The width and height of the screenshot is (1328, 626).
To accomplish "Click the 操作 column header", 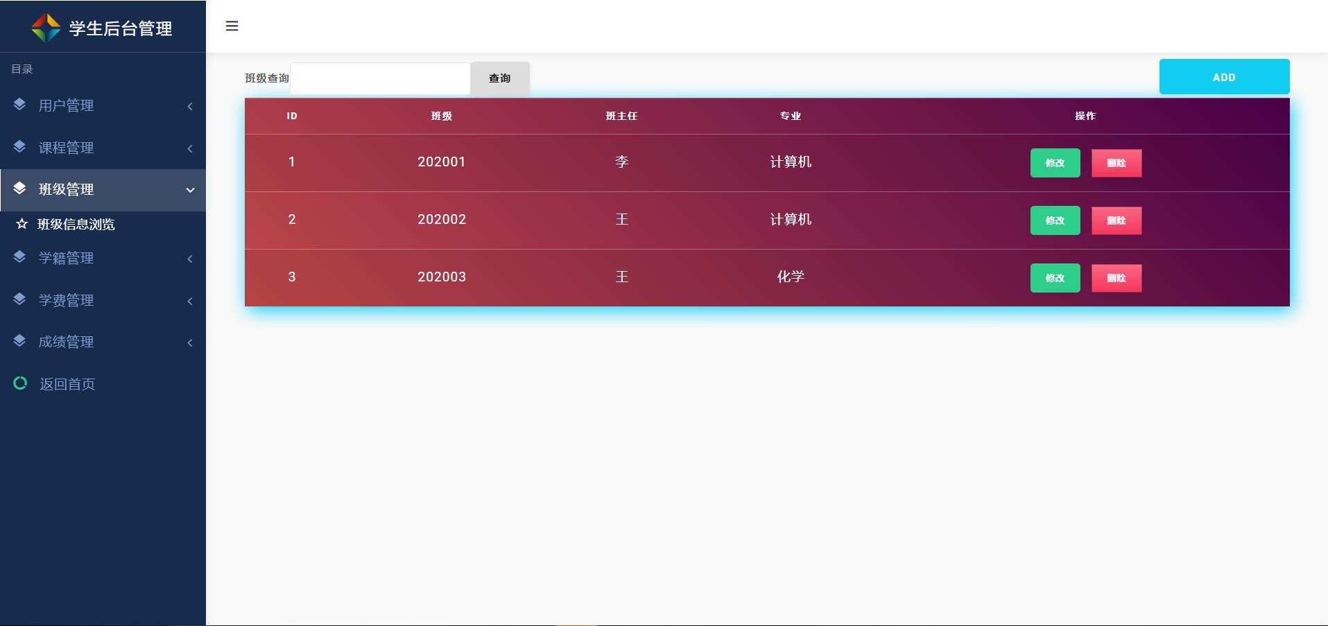I will click(1085, 116).
